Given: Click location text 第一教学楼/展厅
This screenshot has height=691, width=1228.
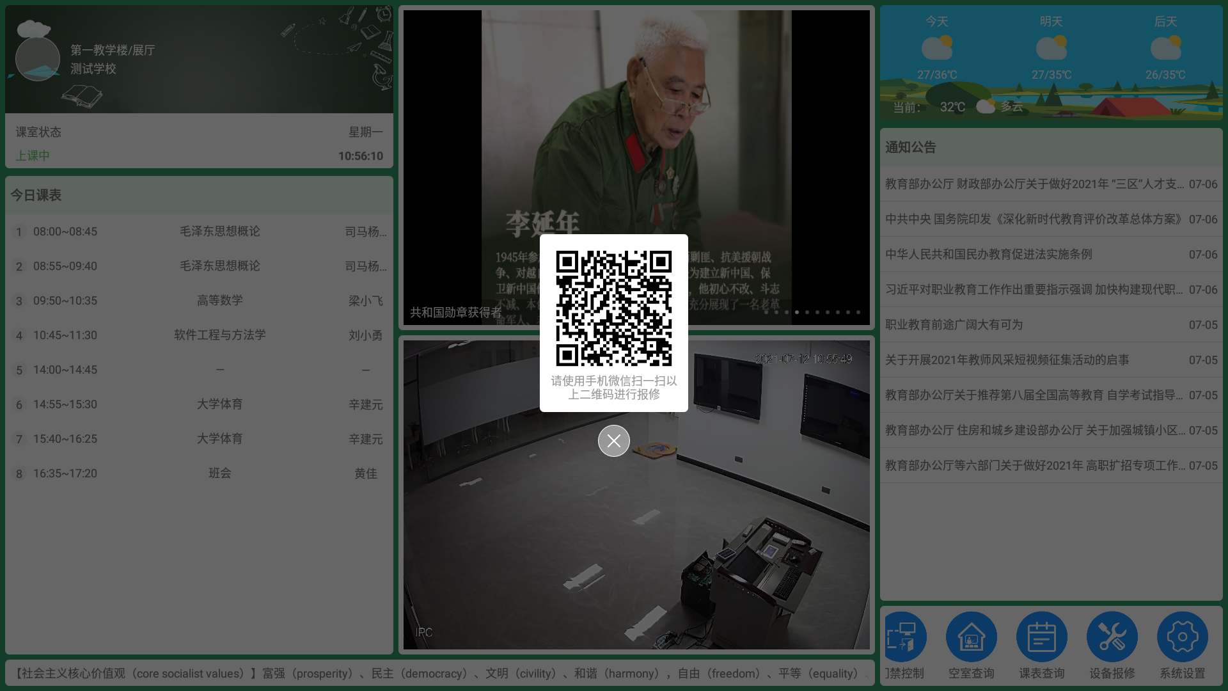Looking at the screenshot, I should [113, 50].
